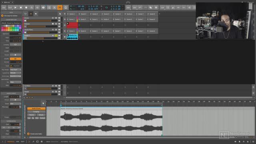Viewport: 256px width, 144px height.
Task: Open the PLAY menu
Action: click(x=10, y=8)
